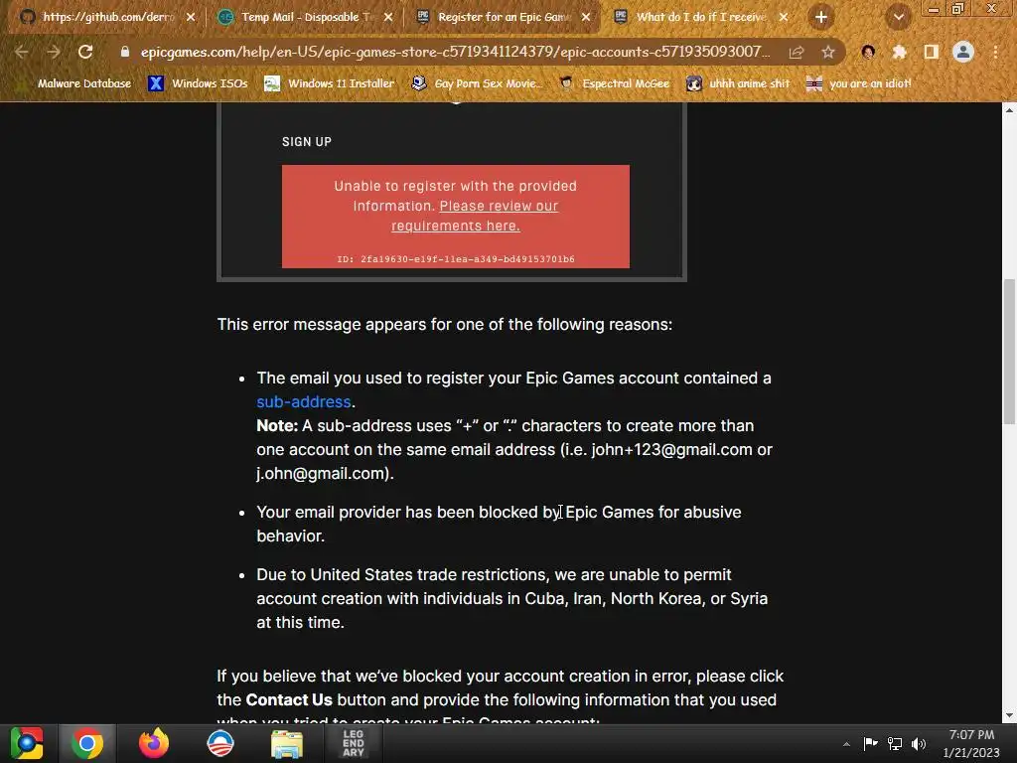1017x763 pixels.
Task: Open the Start button on taskbar
Action: 27,743
